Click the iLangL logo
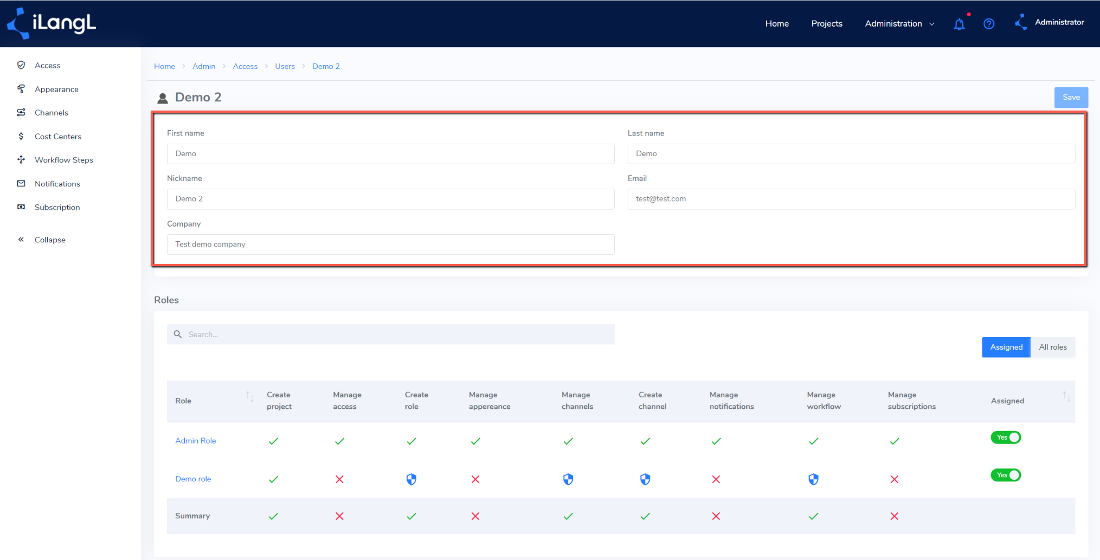Viewport: 1100px width, 560px height. click(x=52, y=23)
